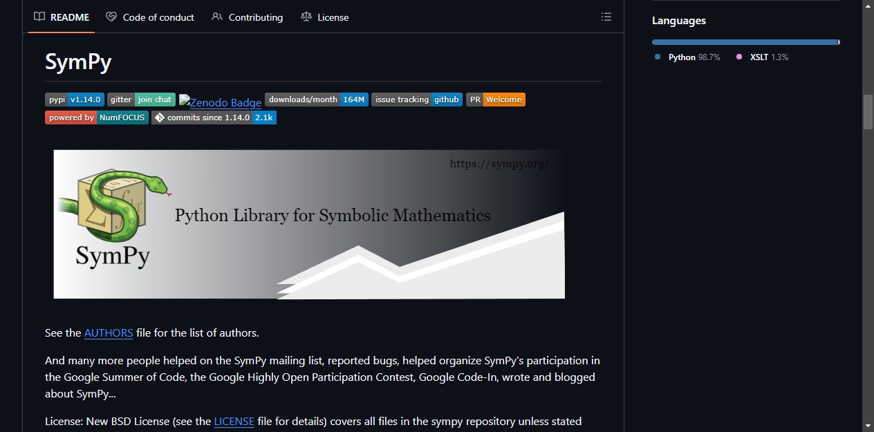Open the Zenodo Badge link

(x=221, y=102)
